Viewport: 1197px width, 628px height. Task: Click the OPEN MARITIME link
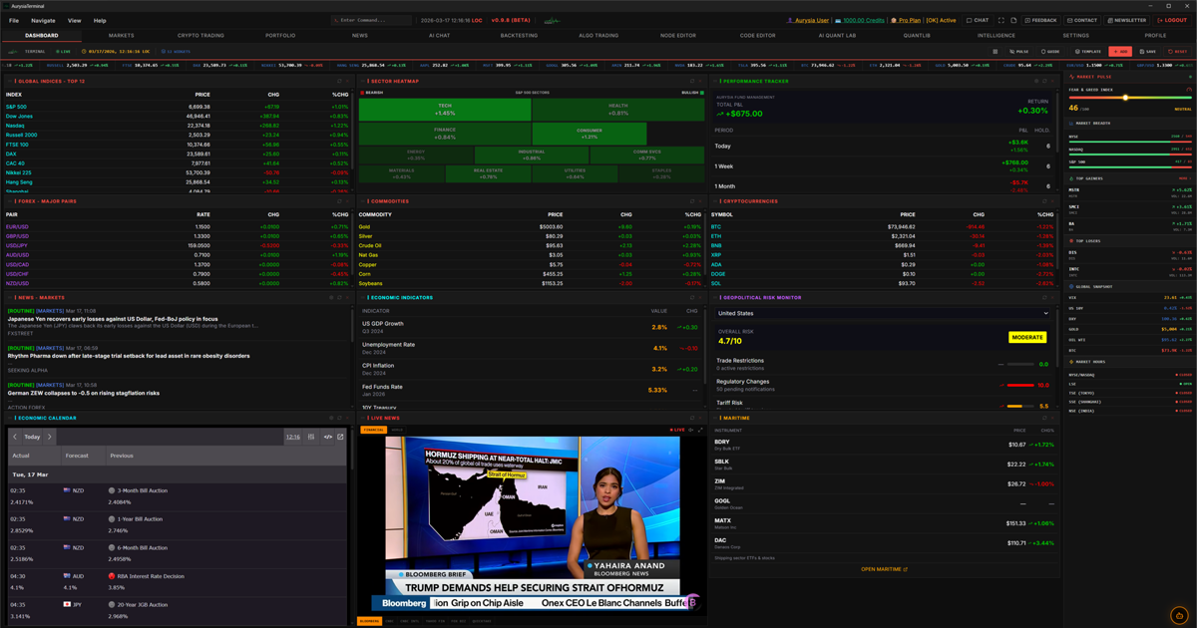pos(882,567)
